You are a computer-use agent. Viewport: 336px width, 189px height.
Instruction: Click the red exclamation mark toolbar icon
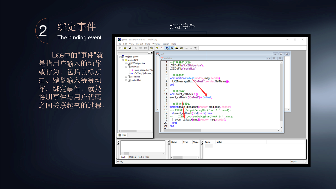click(162, 48)
